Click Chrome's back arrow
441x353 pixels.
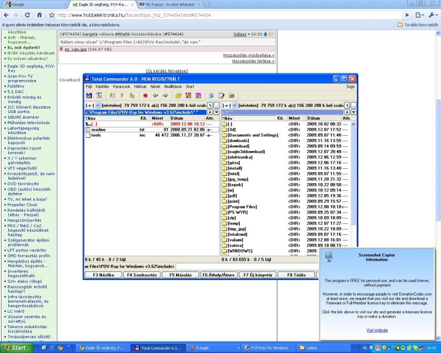[6, 15]
